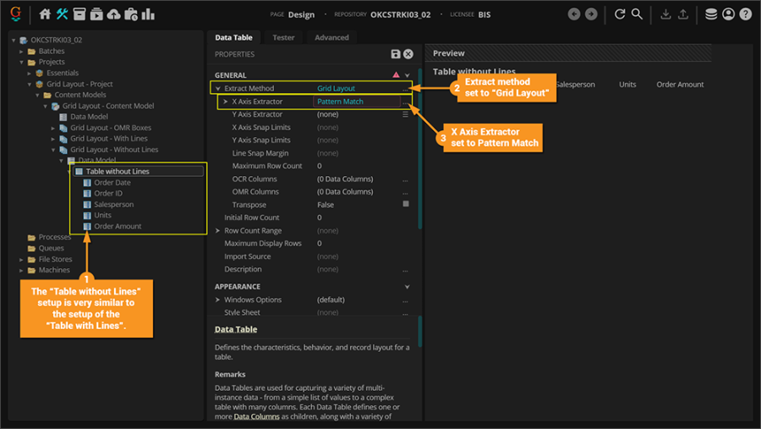Collapse the Extract Method property

(x=217, y=88)
